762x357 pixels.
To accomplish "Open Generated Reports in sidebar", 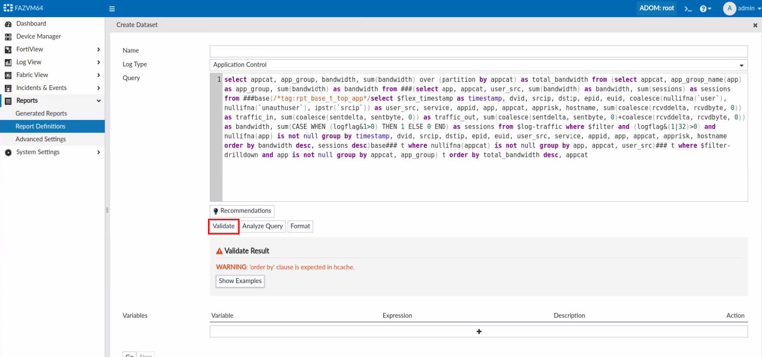I will pyautogui.click(x=41, y=113).
